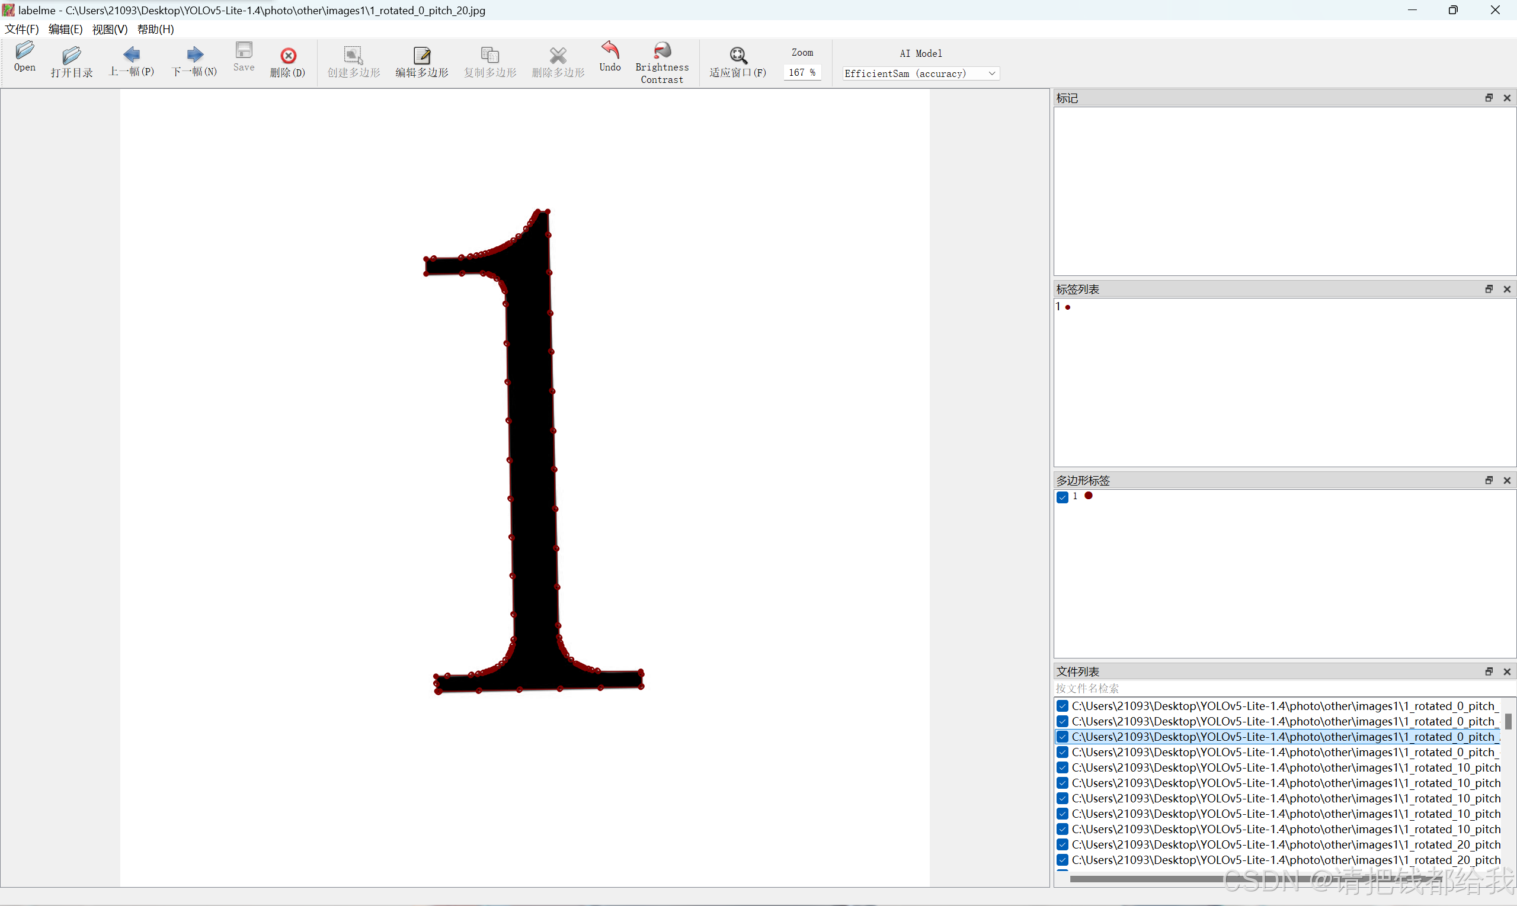
Task: Click labelme app icon in title bar
Action: pyautogui.click(x=8, y=11)
